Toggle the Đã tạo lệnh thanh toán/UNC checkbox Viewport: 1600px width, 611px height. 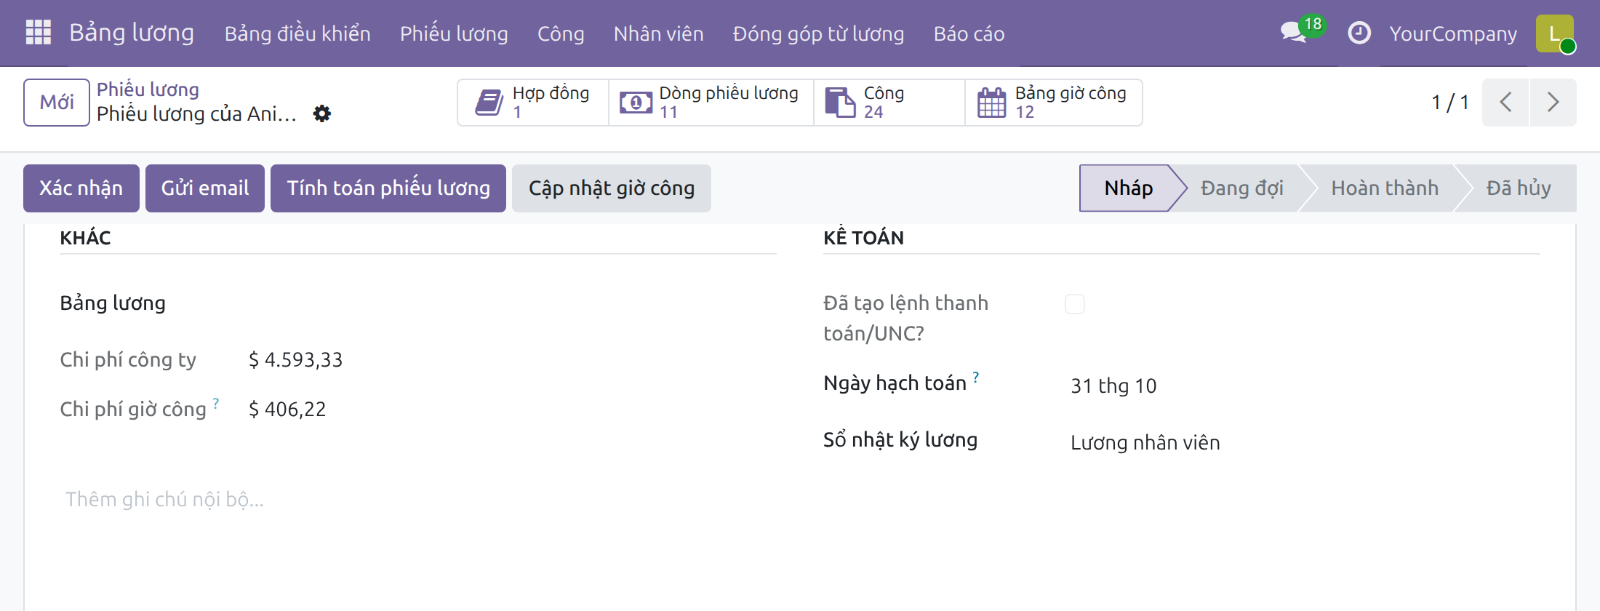(1075, 304)
